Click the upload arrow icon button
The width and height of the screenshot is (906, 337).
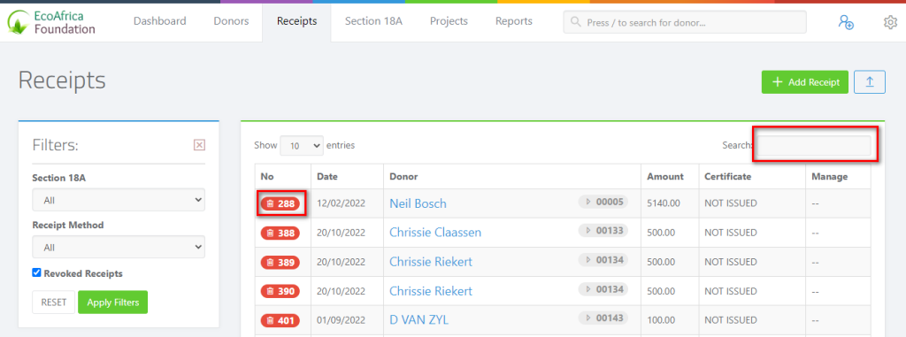click(870, 82)
